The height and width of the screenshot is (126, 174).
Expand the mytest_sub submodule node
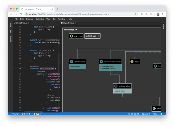tap(92, 36)
